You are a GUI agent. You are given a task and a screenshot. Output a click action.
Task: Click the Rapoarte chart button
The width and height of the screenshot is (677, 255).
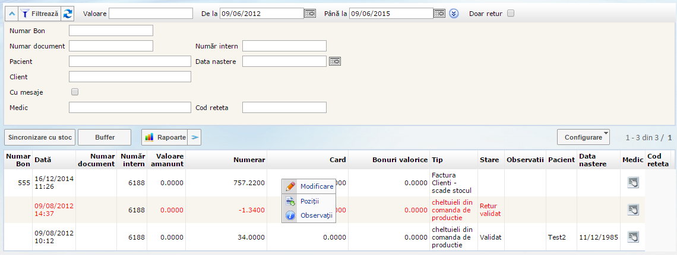165,137
